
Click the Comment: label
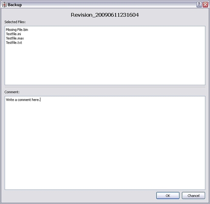pyautogui.click(x=12, y=92)
